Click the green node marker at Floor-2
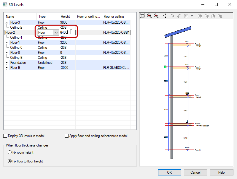237x179 pixels. pyautogui.click(x=165, y=67)
